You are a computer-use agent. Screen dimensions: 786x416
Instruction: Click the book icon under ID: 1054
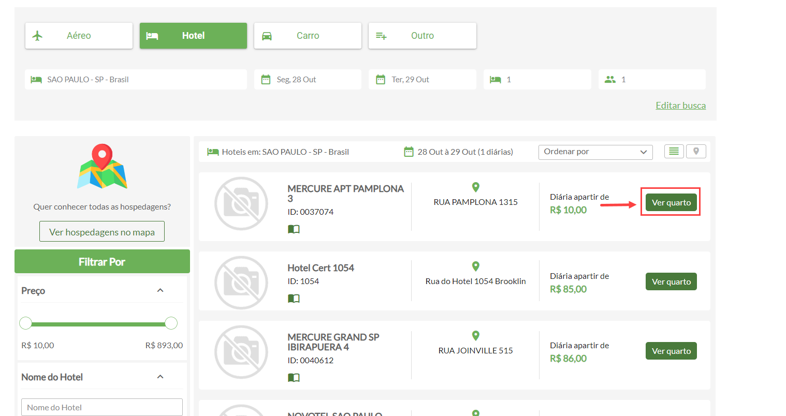click(x=294, y=299)
